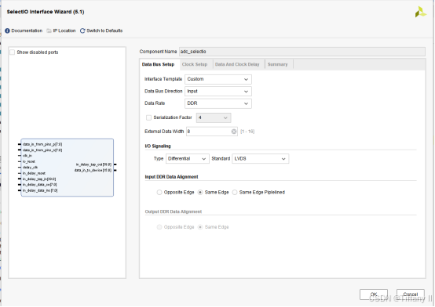The height and width of the screenshot is (307, 435).
Task: Click the [1 - 16] range hint text
Action: pos(247,132)
